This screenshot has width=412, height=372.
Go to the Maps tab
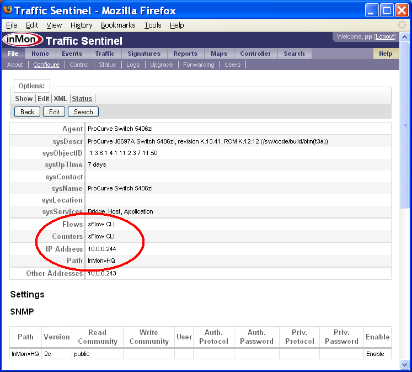click(x=218, y=54)
